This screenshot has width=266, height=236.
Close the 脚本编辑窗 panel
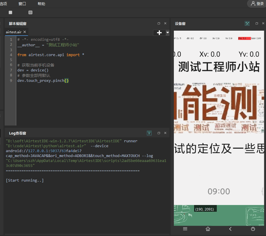coord(165,23)
